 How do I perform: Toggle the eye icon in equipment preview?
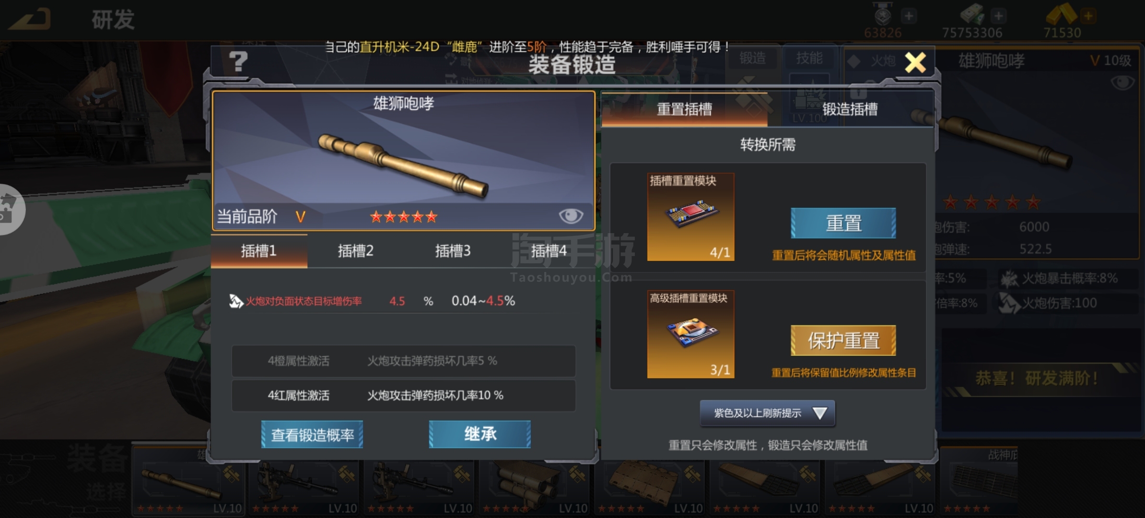571,216
